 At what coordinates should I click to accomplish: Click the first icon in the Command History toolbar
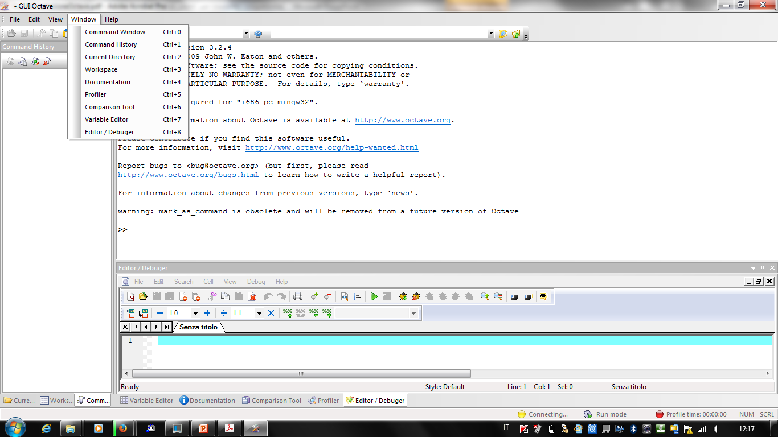coord(10,61)
